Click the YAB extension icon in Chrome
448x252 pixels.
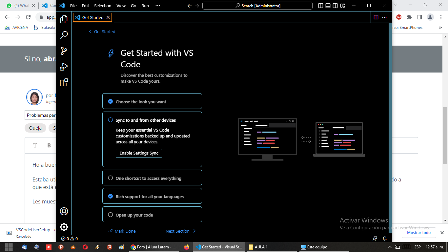coord(398,17)
